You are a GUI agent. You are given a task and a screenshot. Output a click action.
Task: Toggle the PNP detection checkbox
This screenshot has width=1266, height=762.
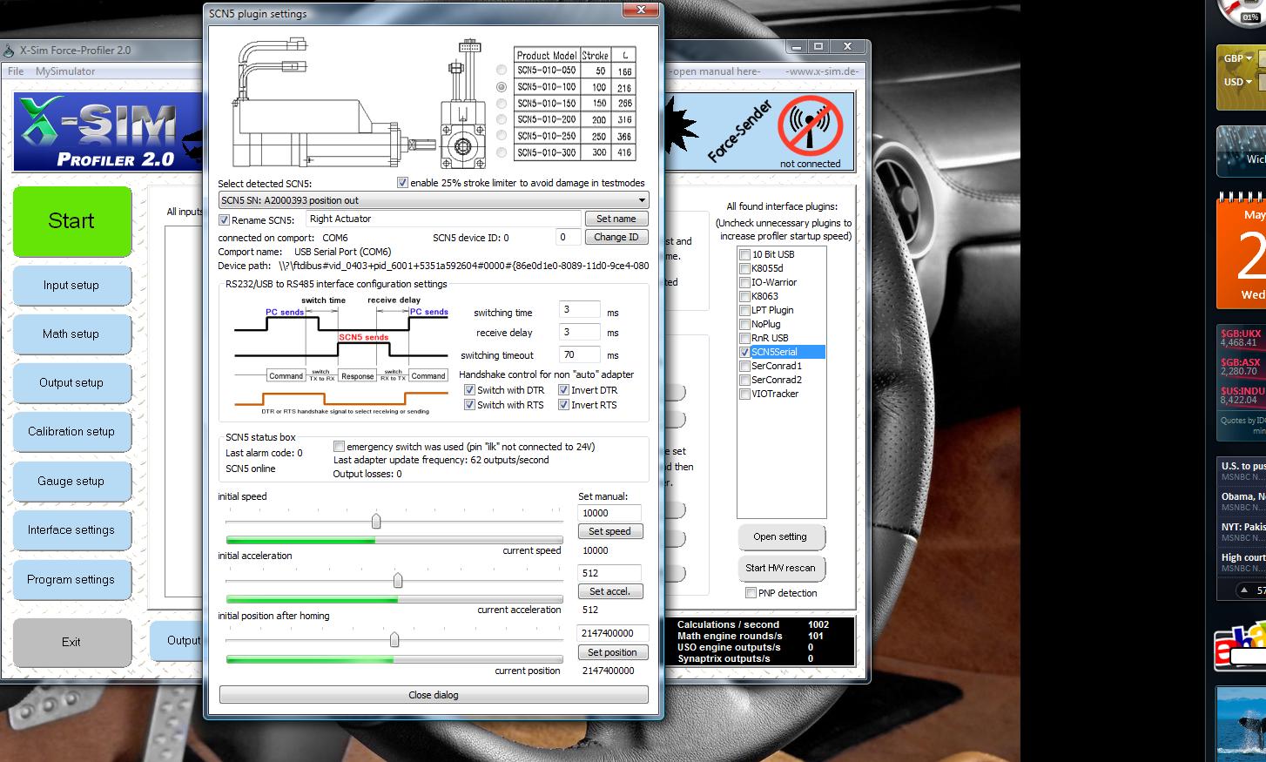751,593
